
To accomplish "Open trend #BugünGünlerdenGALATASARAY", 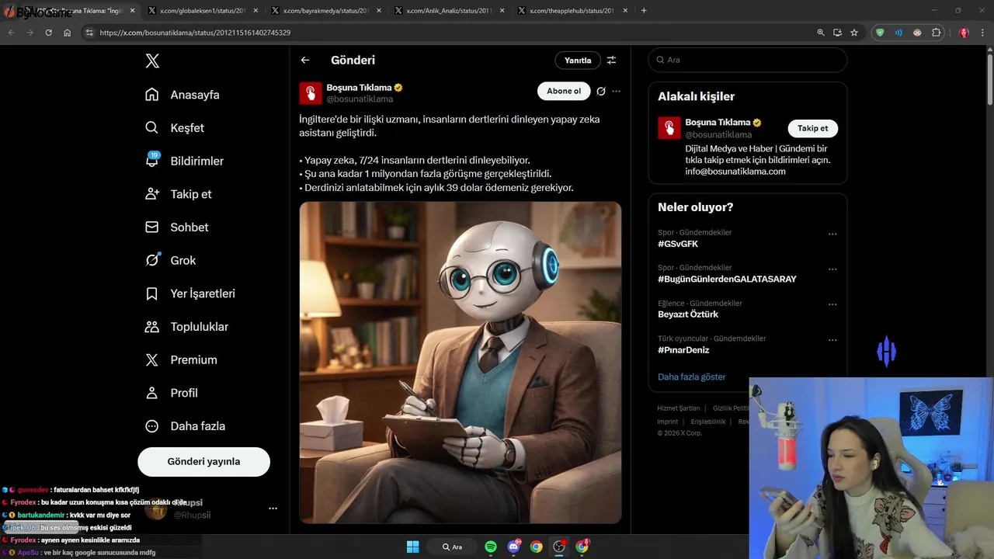I will 727,279.
